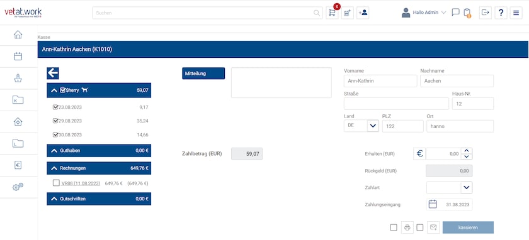Expand the Hallo Admin user menu
This screenshot has width=529, height=240.
443,13
